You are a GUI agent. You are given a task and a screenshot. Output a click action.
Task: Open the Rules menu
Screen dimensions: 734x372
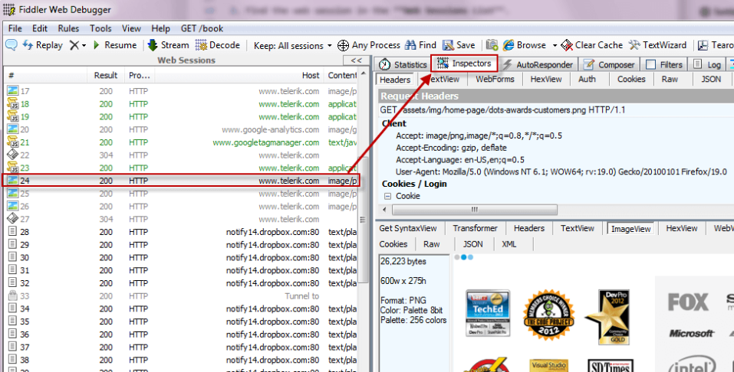coord(68,28)
